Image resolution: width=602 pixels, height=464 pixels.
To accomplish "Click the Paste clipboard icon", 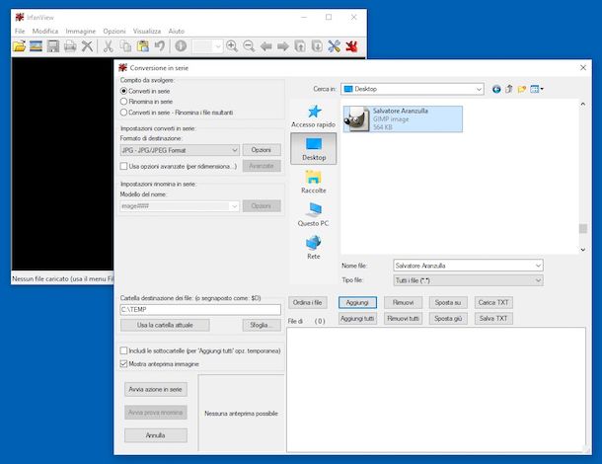I will [x=143, y=46].
